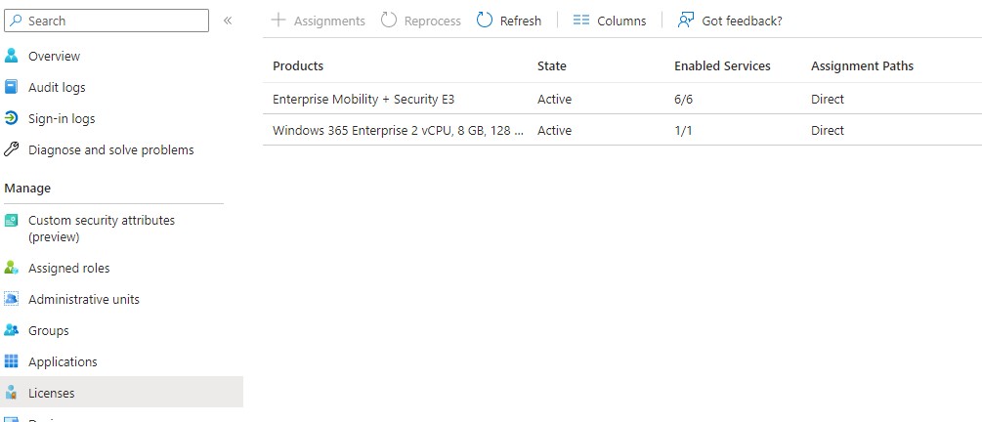Sort by Enabled Services column header
Viewport: 982px width, 422px height.
(722, 65)
